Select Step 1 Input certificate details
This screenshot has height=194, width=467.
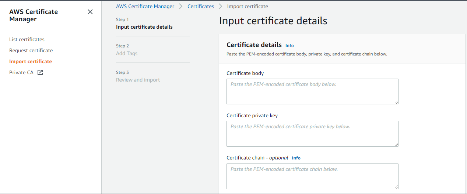[144, 27]
